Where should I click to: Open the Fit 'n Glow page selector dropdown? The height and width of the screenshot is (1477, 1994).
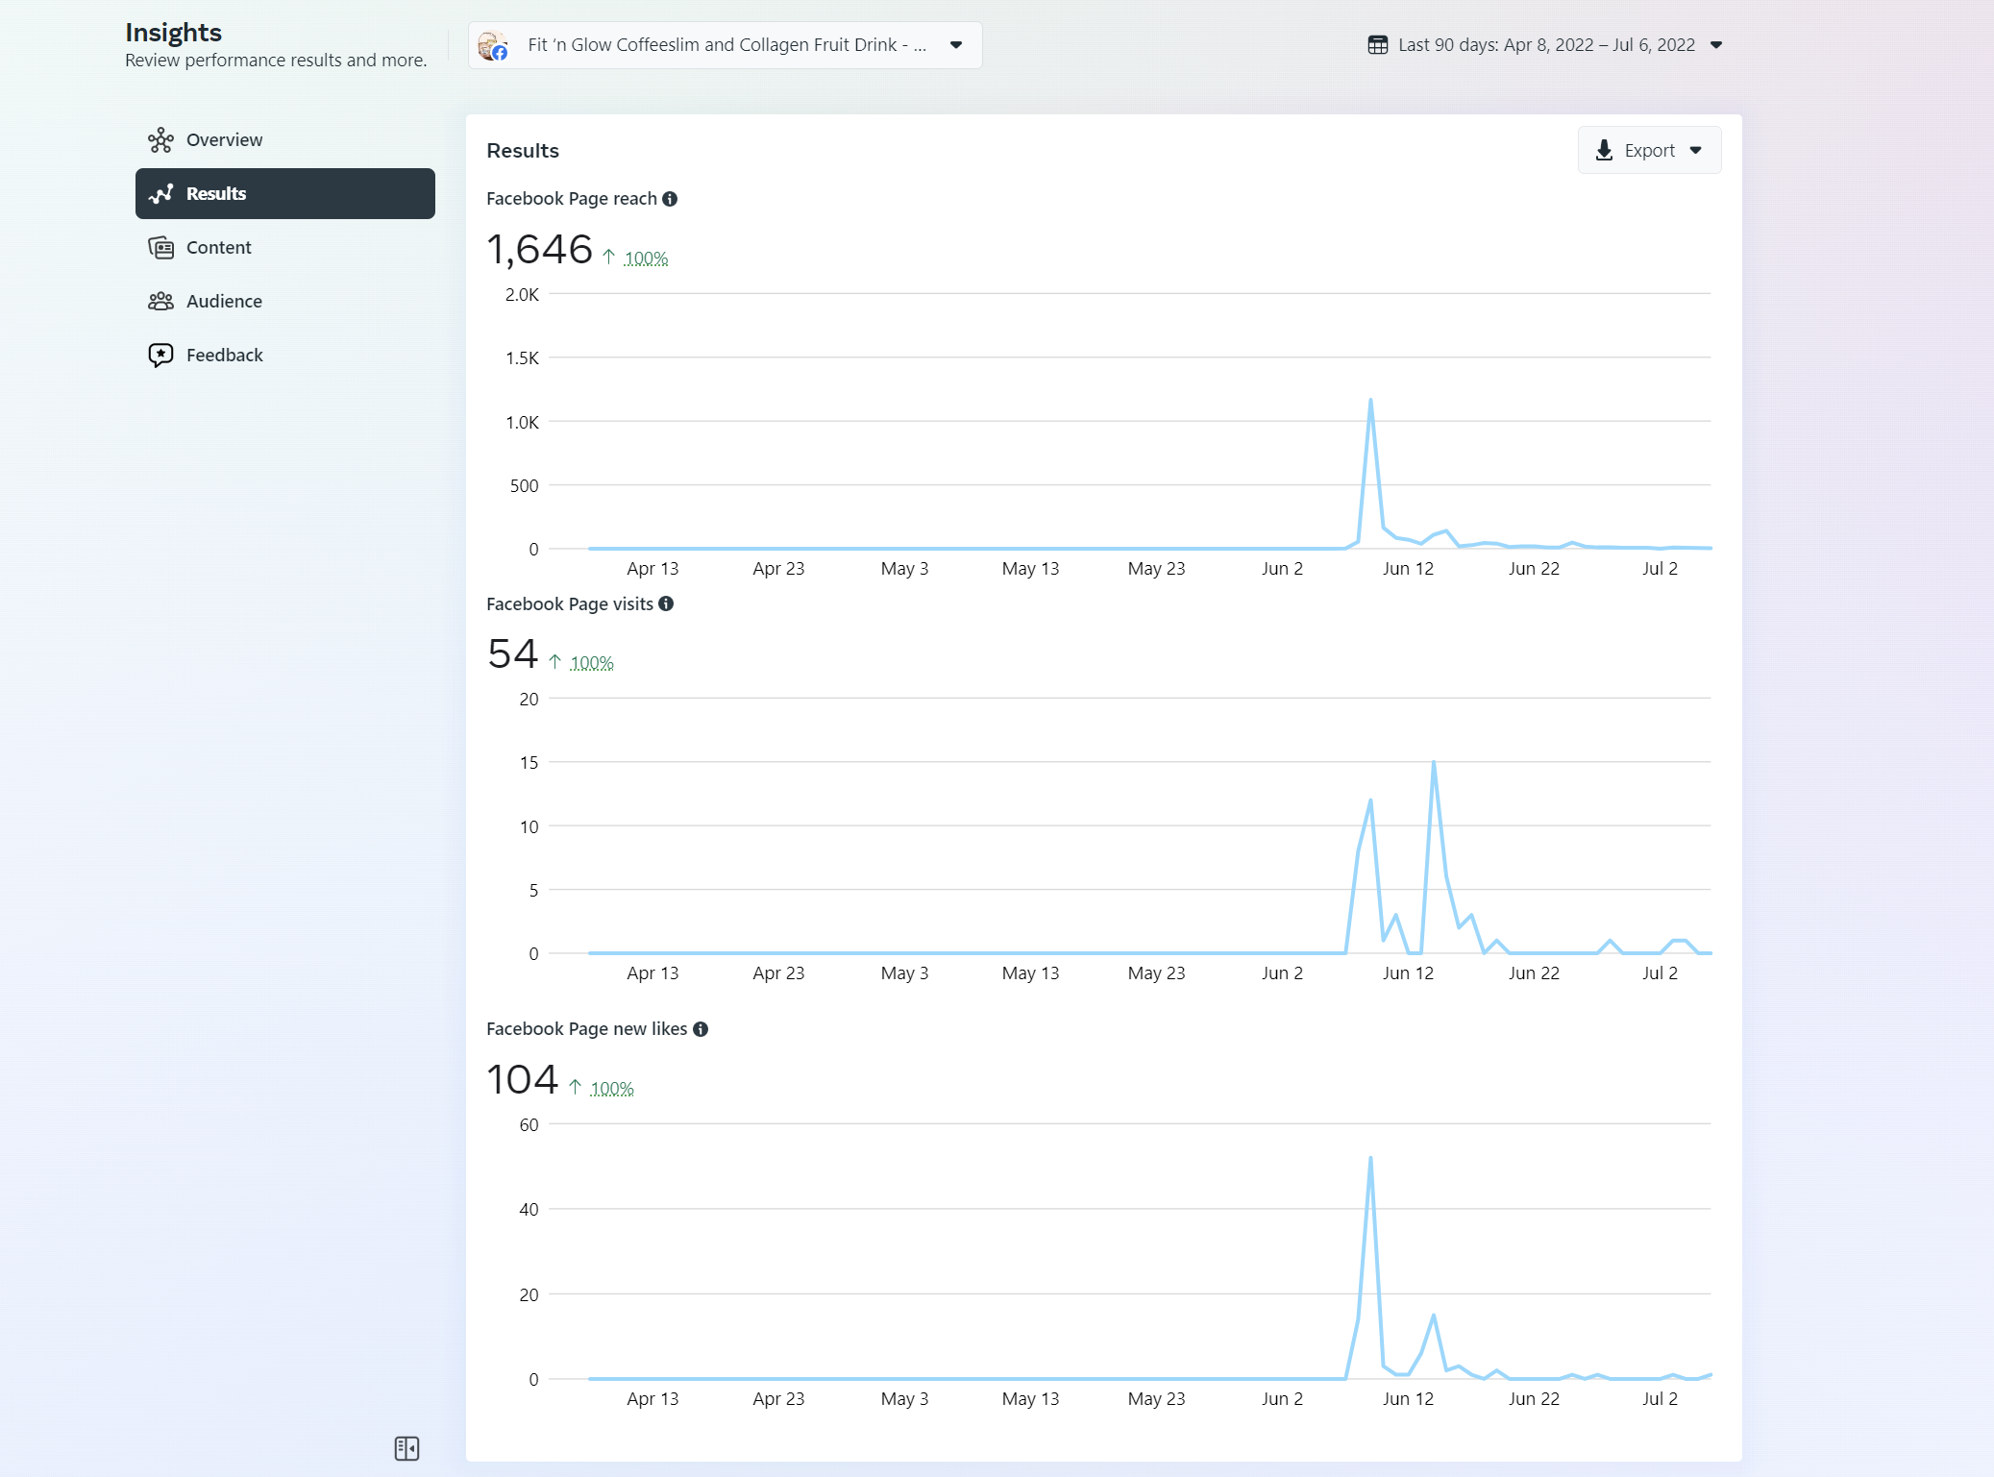coord(726,45)
